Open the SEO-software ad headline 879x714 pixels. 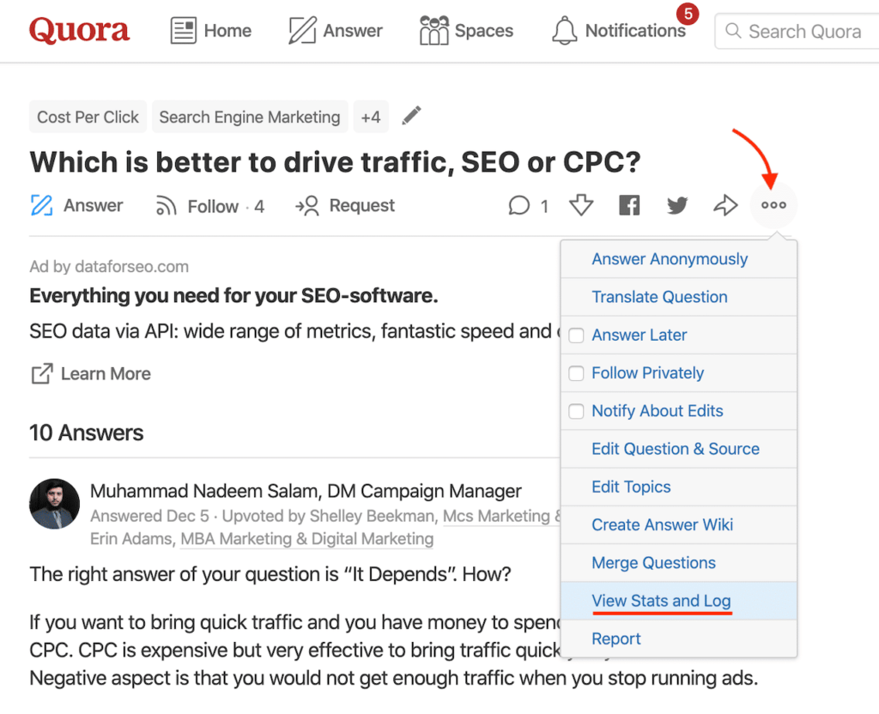[233, 295]
